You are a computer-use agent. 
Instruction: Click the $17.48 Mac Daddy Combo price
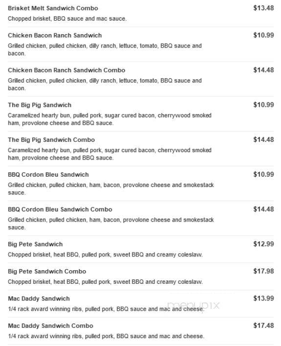(x=263, y=325)
